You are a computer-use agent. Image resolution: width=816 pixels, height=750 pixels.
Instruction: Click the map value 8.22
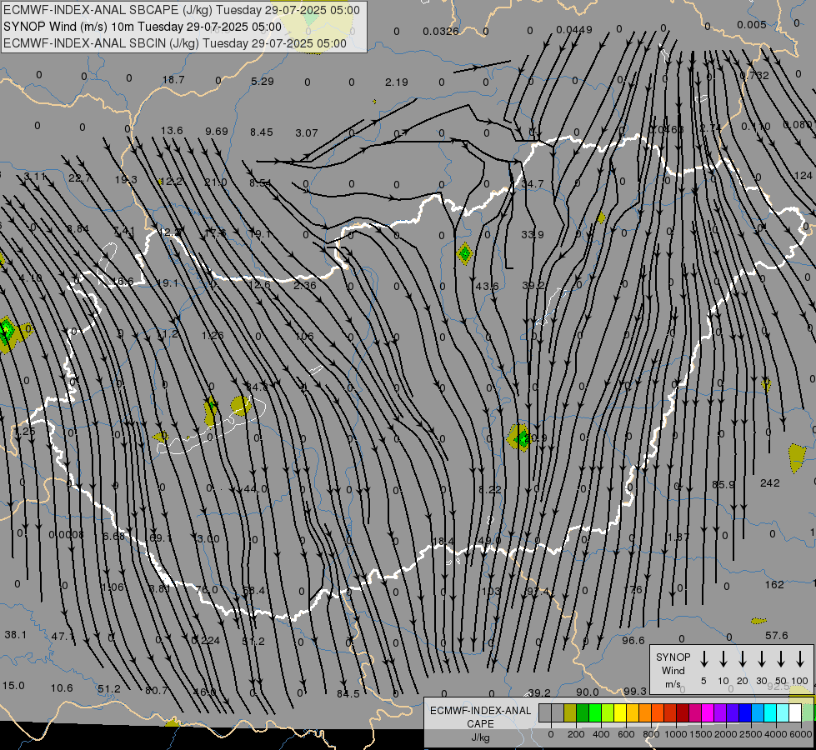pyautogui.click(x=490, y=489)
